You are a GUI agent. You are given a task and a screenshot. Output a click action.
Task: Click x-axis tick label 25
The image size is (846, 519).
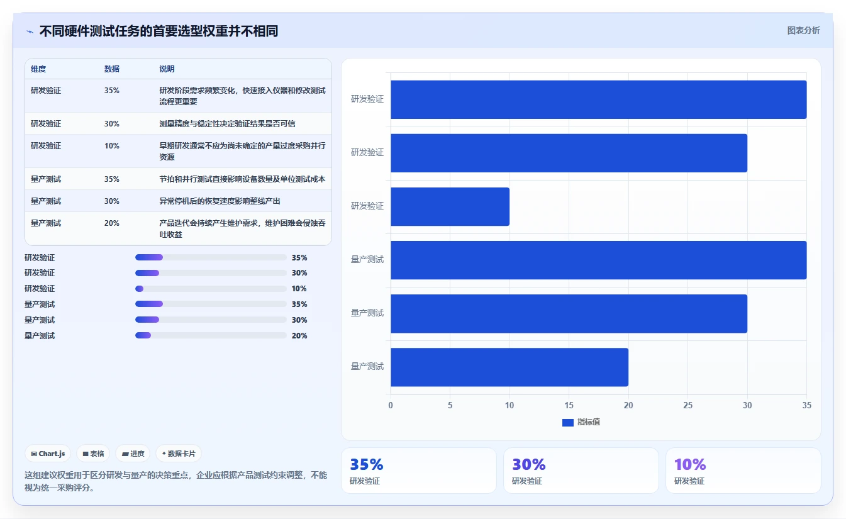687,406
